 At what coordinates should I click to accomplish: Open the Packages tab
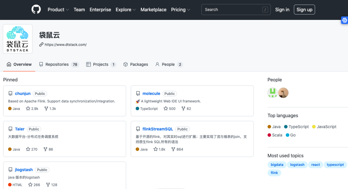click(136, 64)
